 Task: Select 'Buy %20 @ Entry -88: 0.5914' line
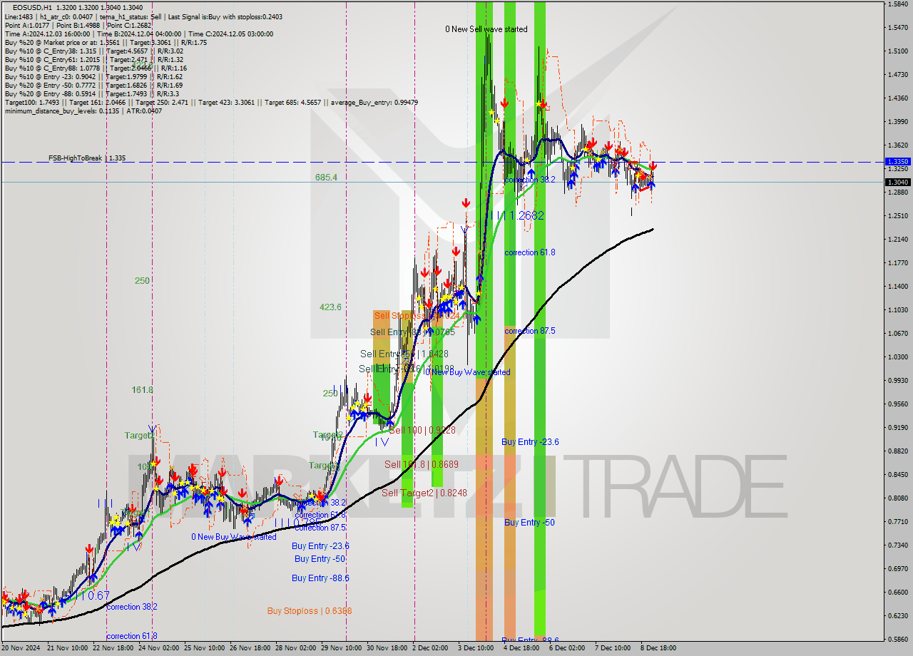(91, 93)
